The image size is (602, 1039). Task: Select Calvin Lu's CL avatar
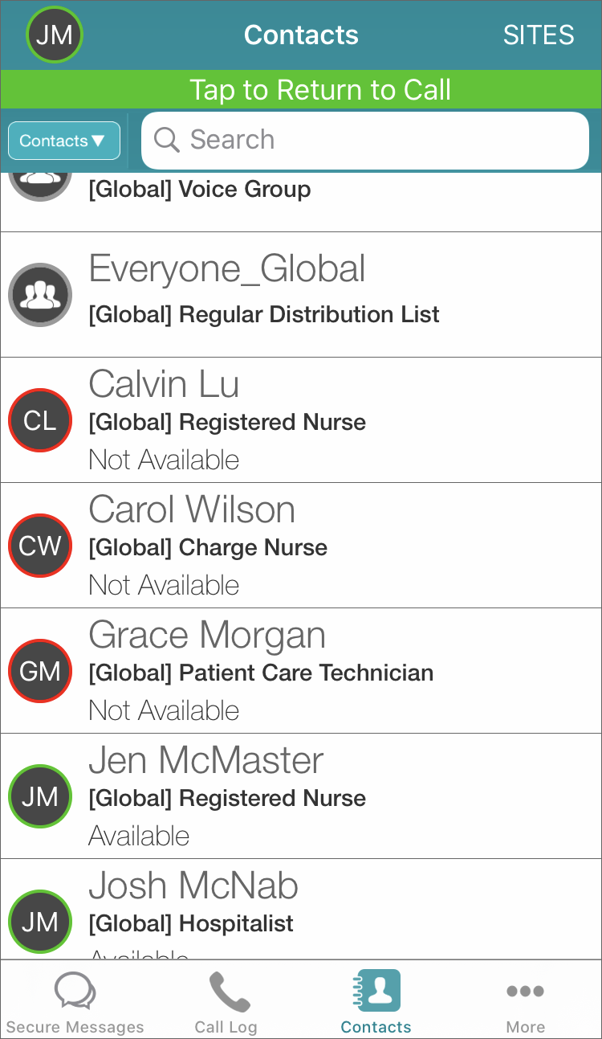pos(39,420)
